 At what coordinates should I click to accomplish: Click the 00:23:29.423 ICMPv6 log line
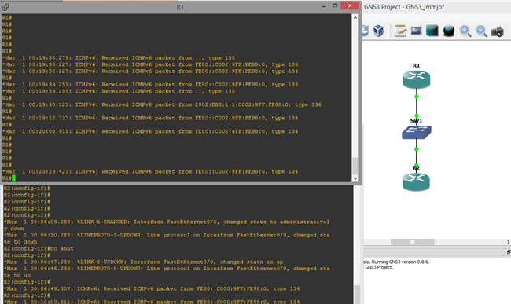150,171
